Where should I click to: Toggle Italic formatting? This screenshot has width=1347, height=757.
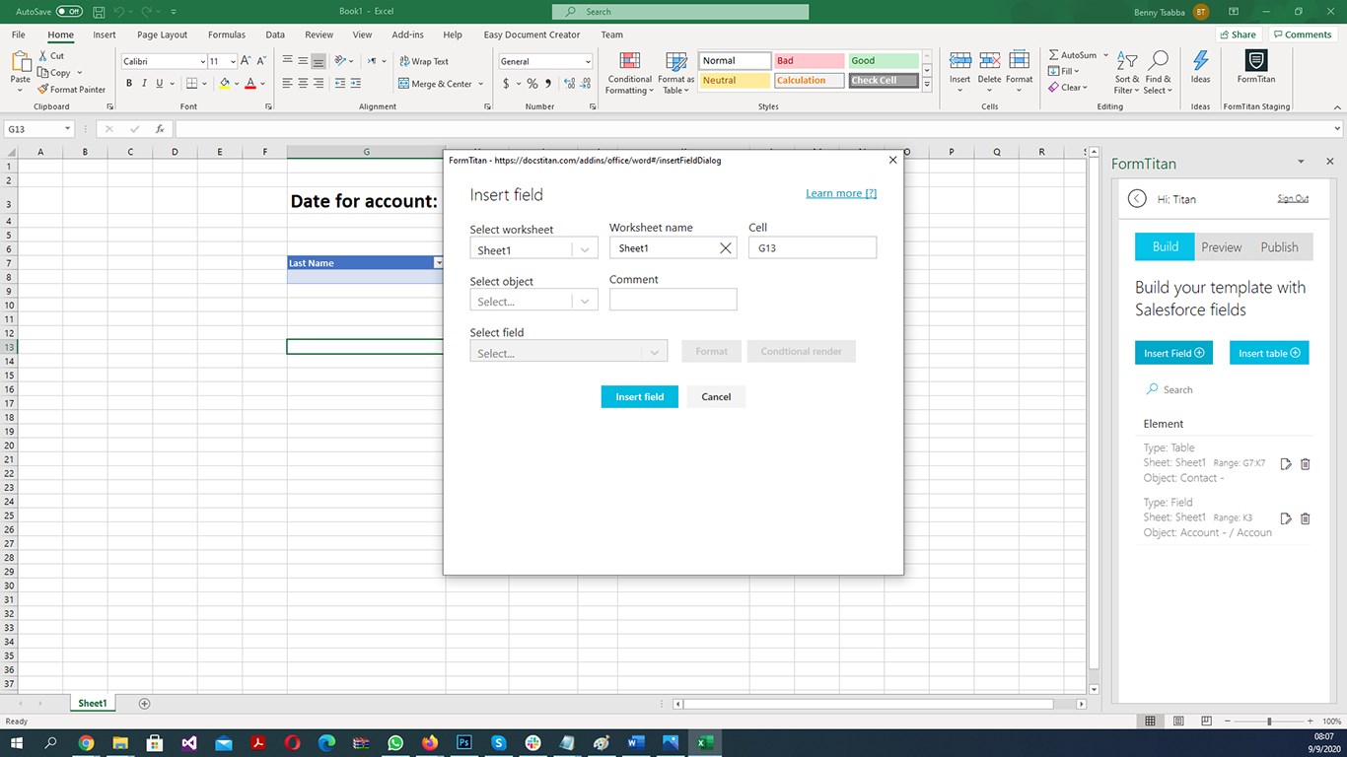click(x=144, y=84)
